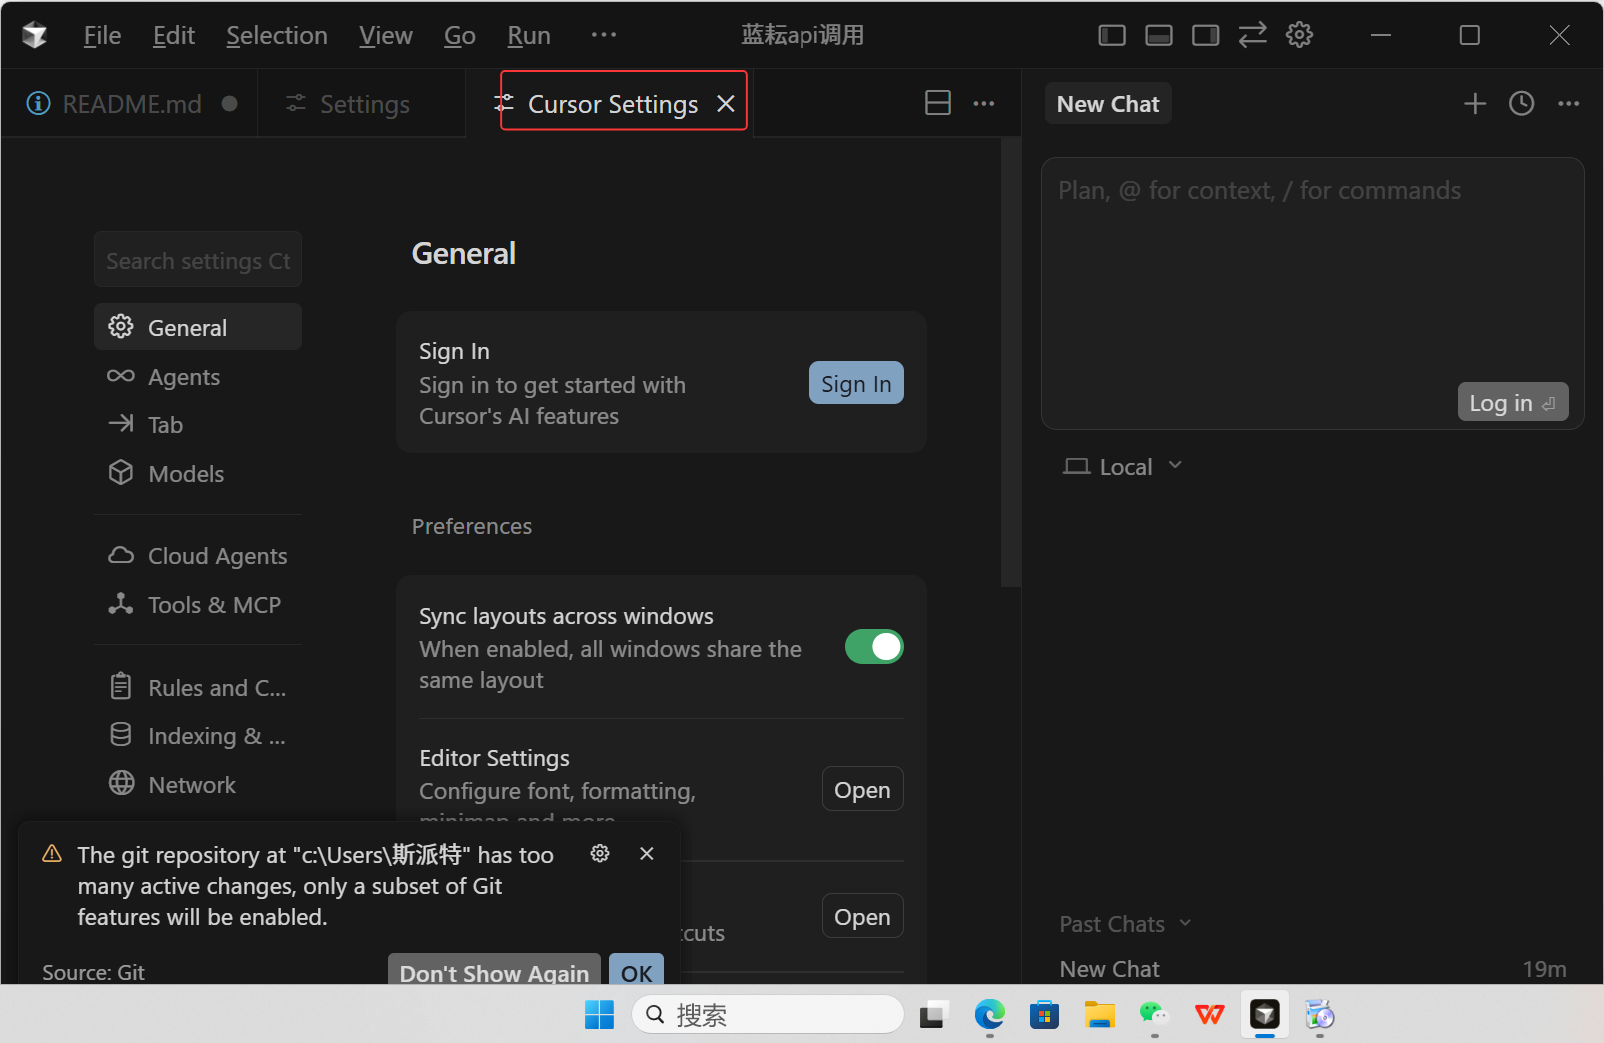
Task: Open the disc utility taskbar icon
Action: tap(1320, 1015)
